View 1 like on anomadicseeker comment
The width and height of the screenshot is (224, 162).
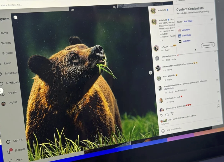pos(168,60)
